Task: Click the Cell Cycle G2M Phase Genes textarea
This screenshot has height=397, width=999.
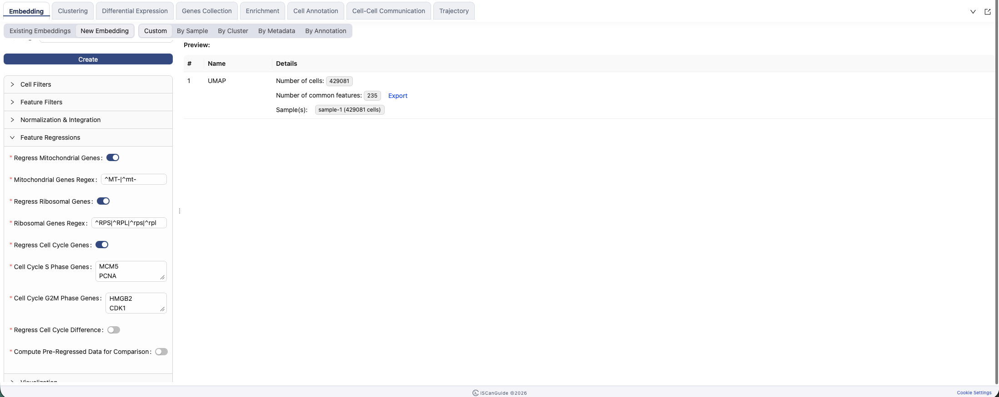Action: pos(136,303)
